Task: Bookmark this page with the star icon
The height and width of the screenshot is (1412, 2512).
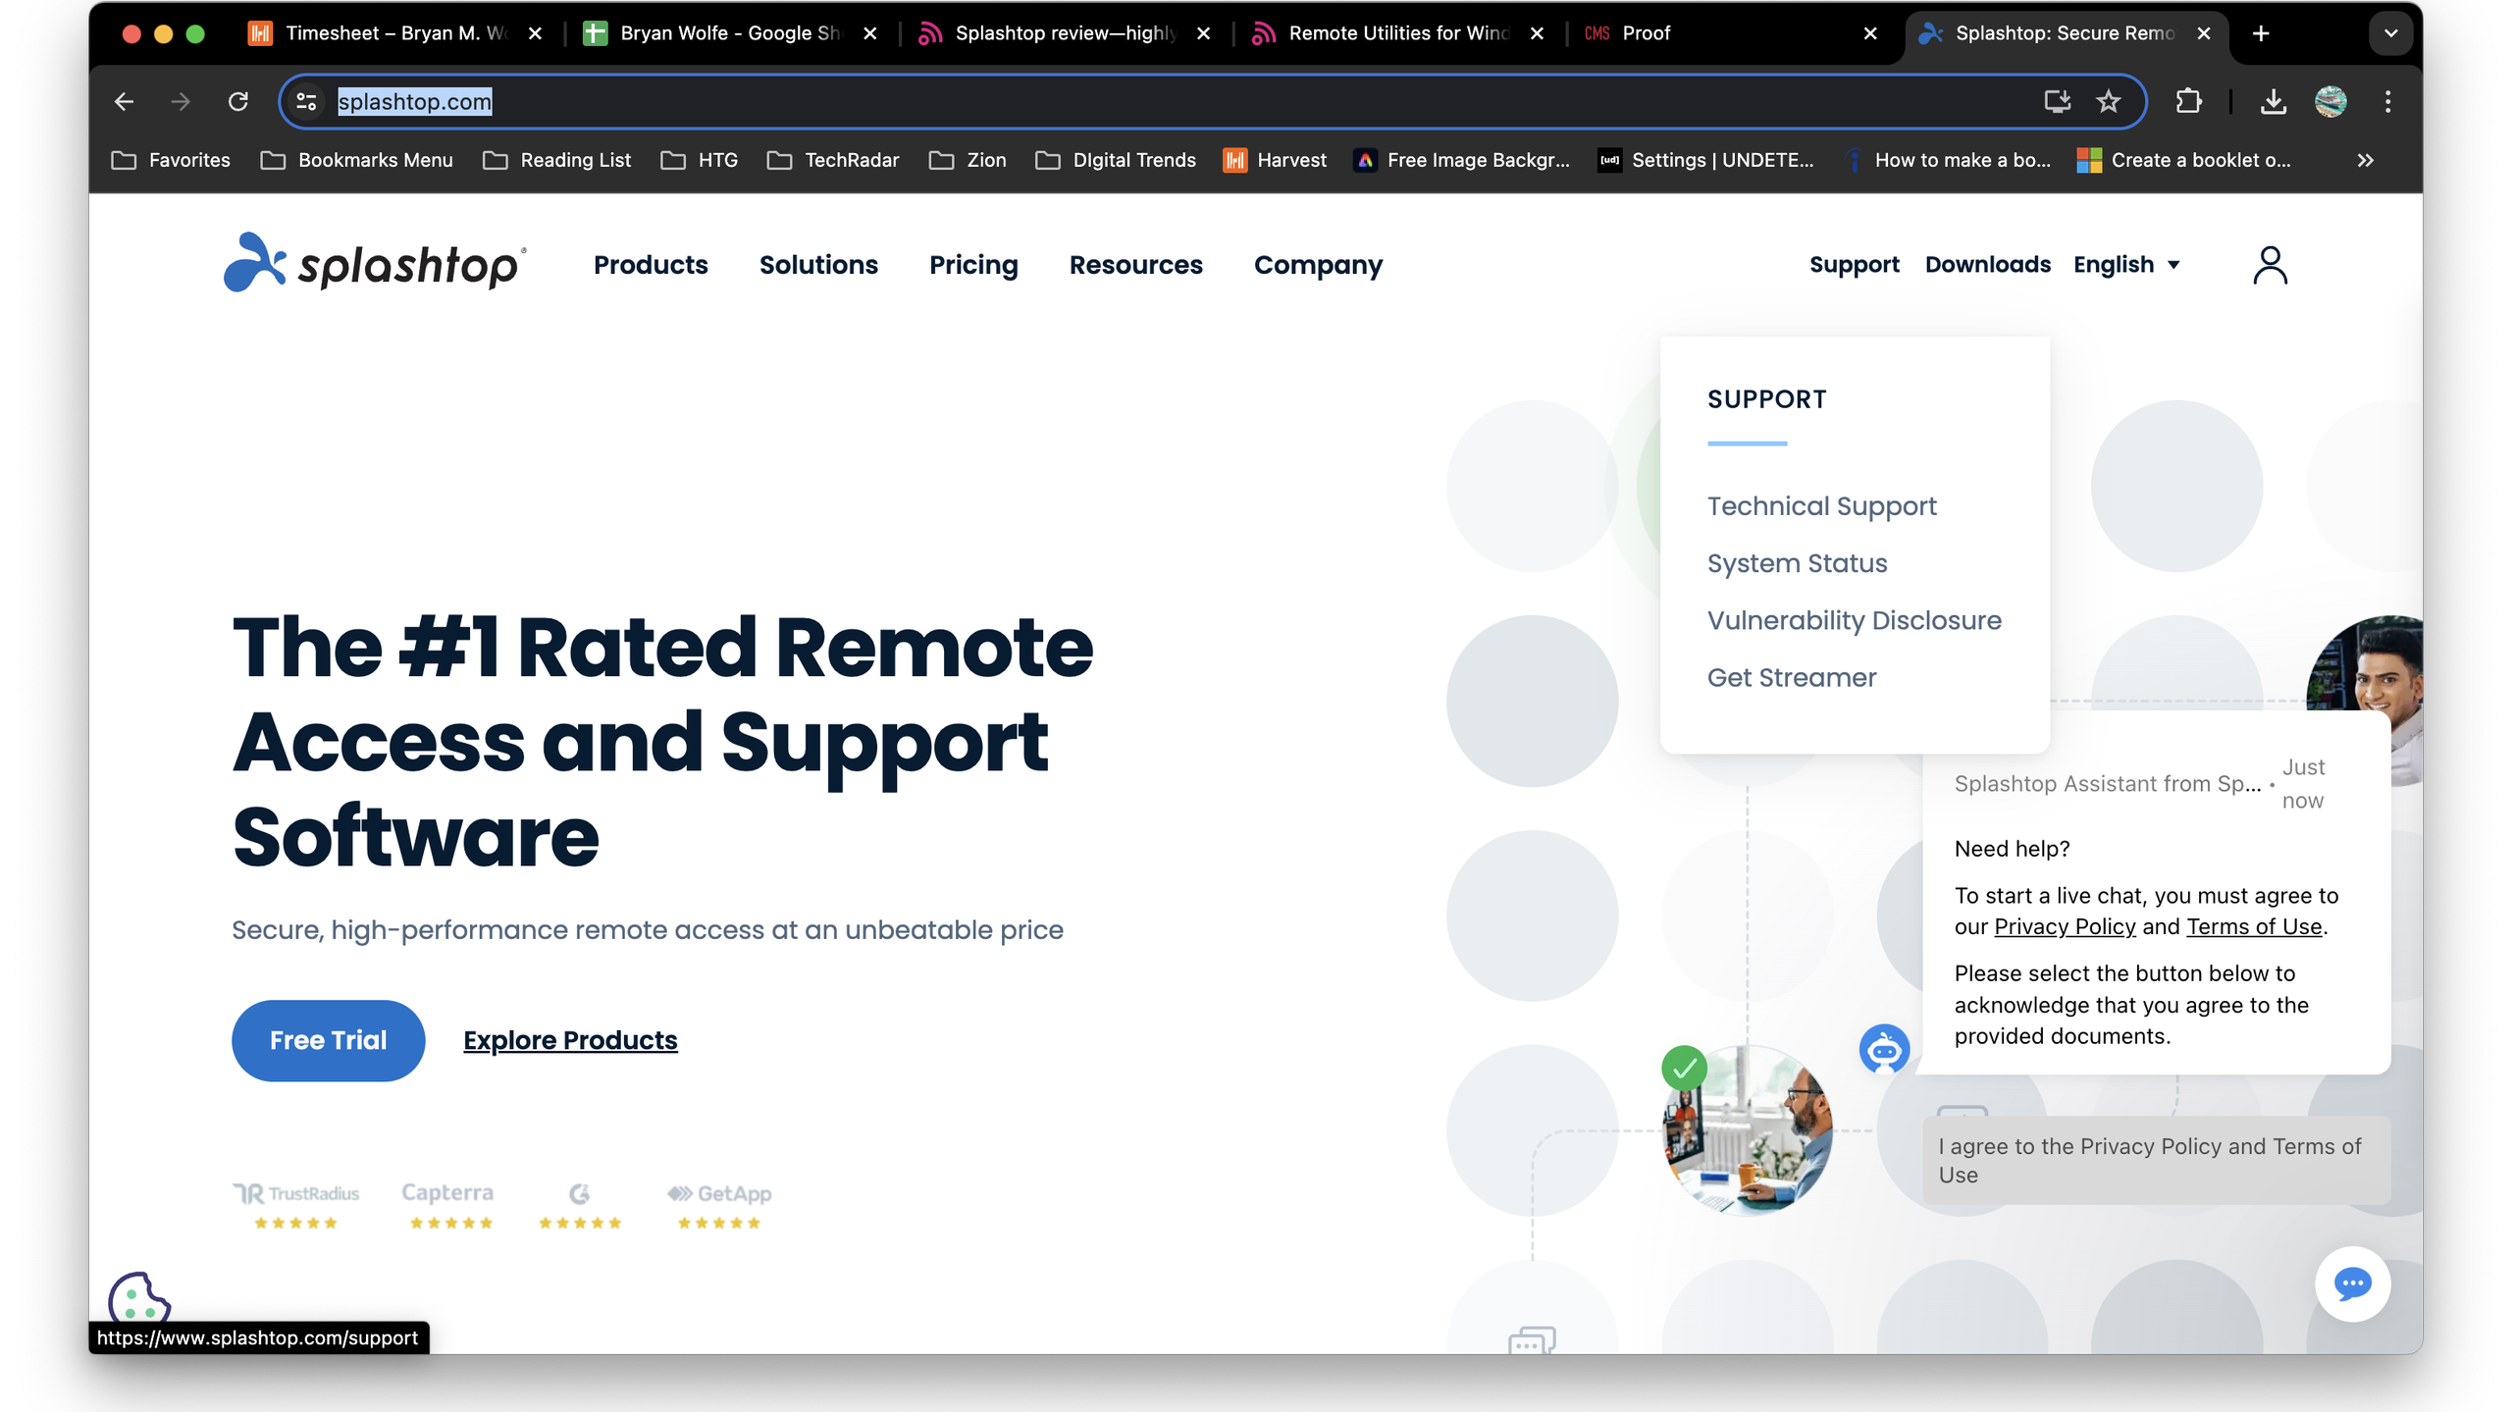Action: pyautogui.click(x=2108, y=101)
